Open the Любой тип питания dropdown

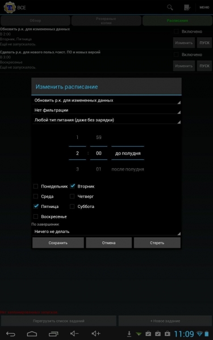click(107, 120)
